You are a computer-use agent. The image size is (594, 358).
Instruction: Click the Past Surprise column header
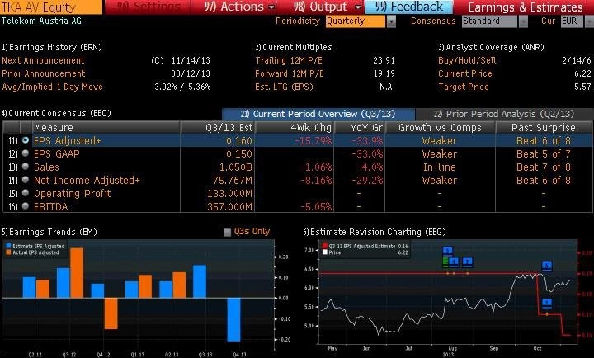click(x=544, y=128)
